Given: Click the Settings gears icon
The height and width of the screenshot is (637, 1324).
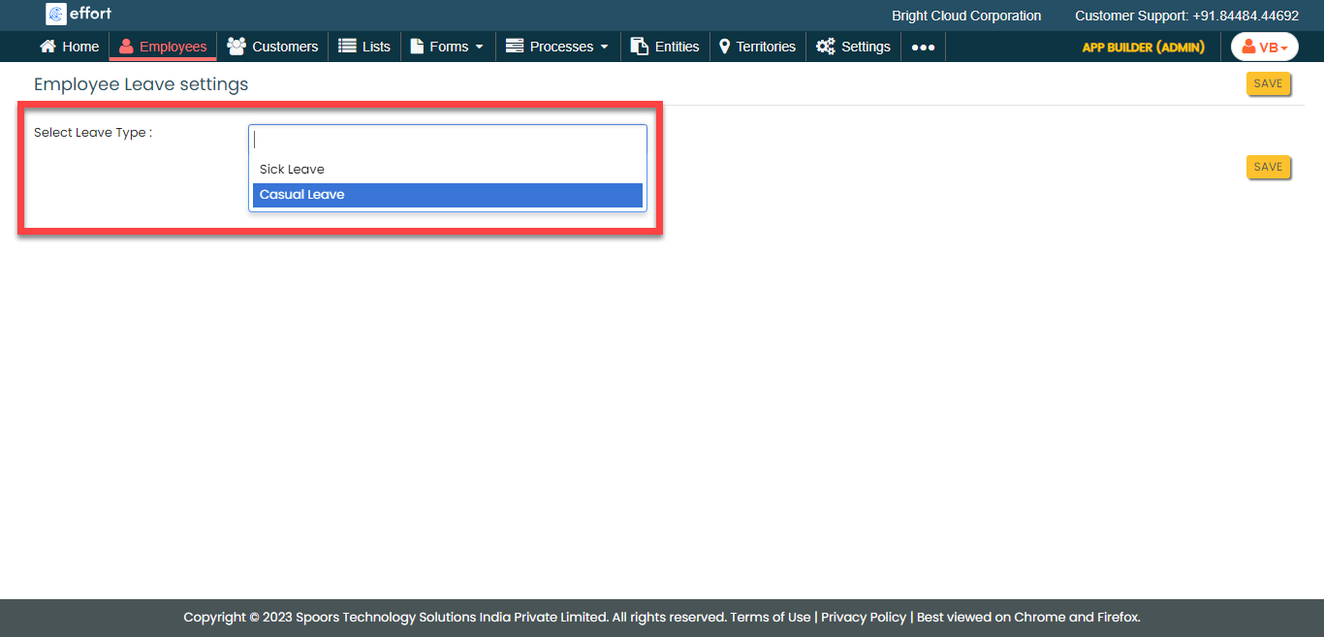Looking at the screenshot, I should [x=825, y=47].
